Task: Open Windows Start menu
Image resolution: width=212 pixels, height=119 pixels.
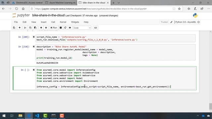Action: tap(4, 116)
